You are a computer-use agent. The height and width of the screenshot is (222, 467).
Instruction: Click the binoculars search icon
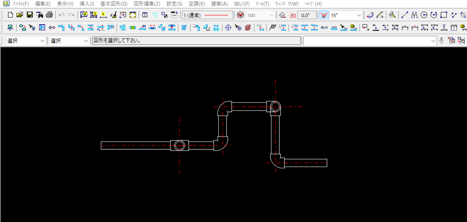click(x=39, y=15)
